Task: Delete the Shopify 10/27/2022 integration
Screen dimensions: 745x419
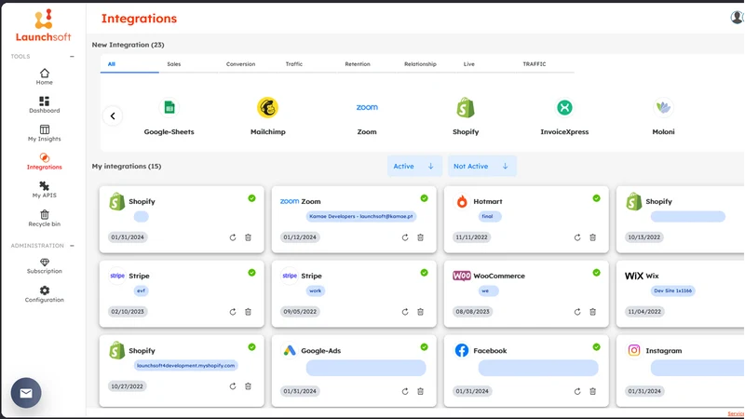Action: [248, 386]
